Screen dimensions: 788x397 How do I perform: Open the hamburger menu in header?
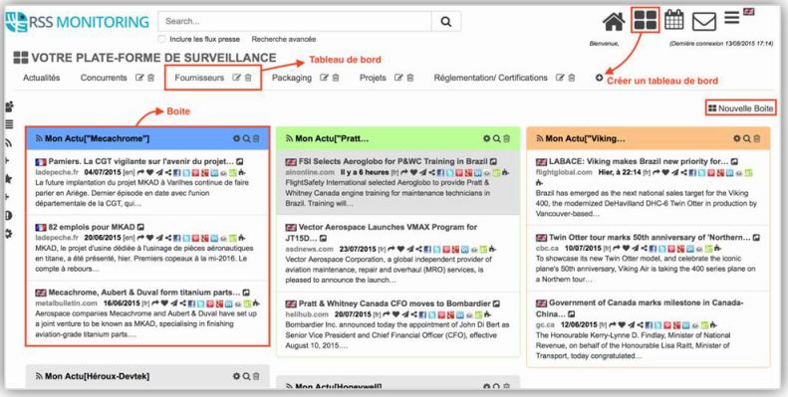click(731, 18)
